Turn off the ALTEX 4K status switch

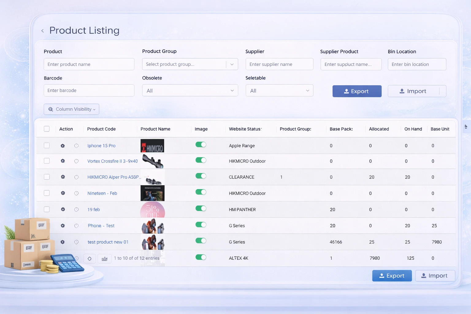(201, 257)
